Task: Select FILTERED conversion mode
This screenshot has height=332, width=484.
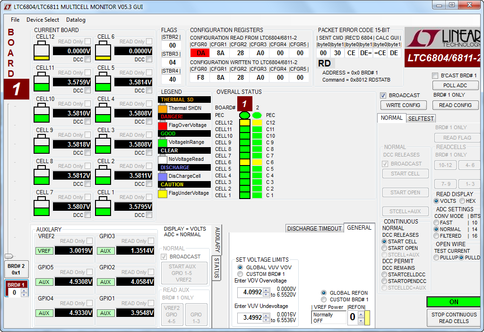Action: (436, 236)
